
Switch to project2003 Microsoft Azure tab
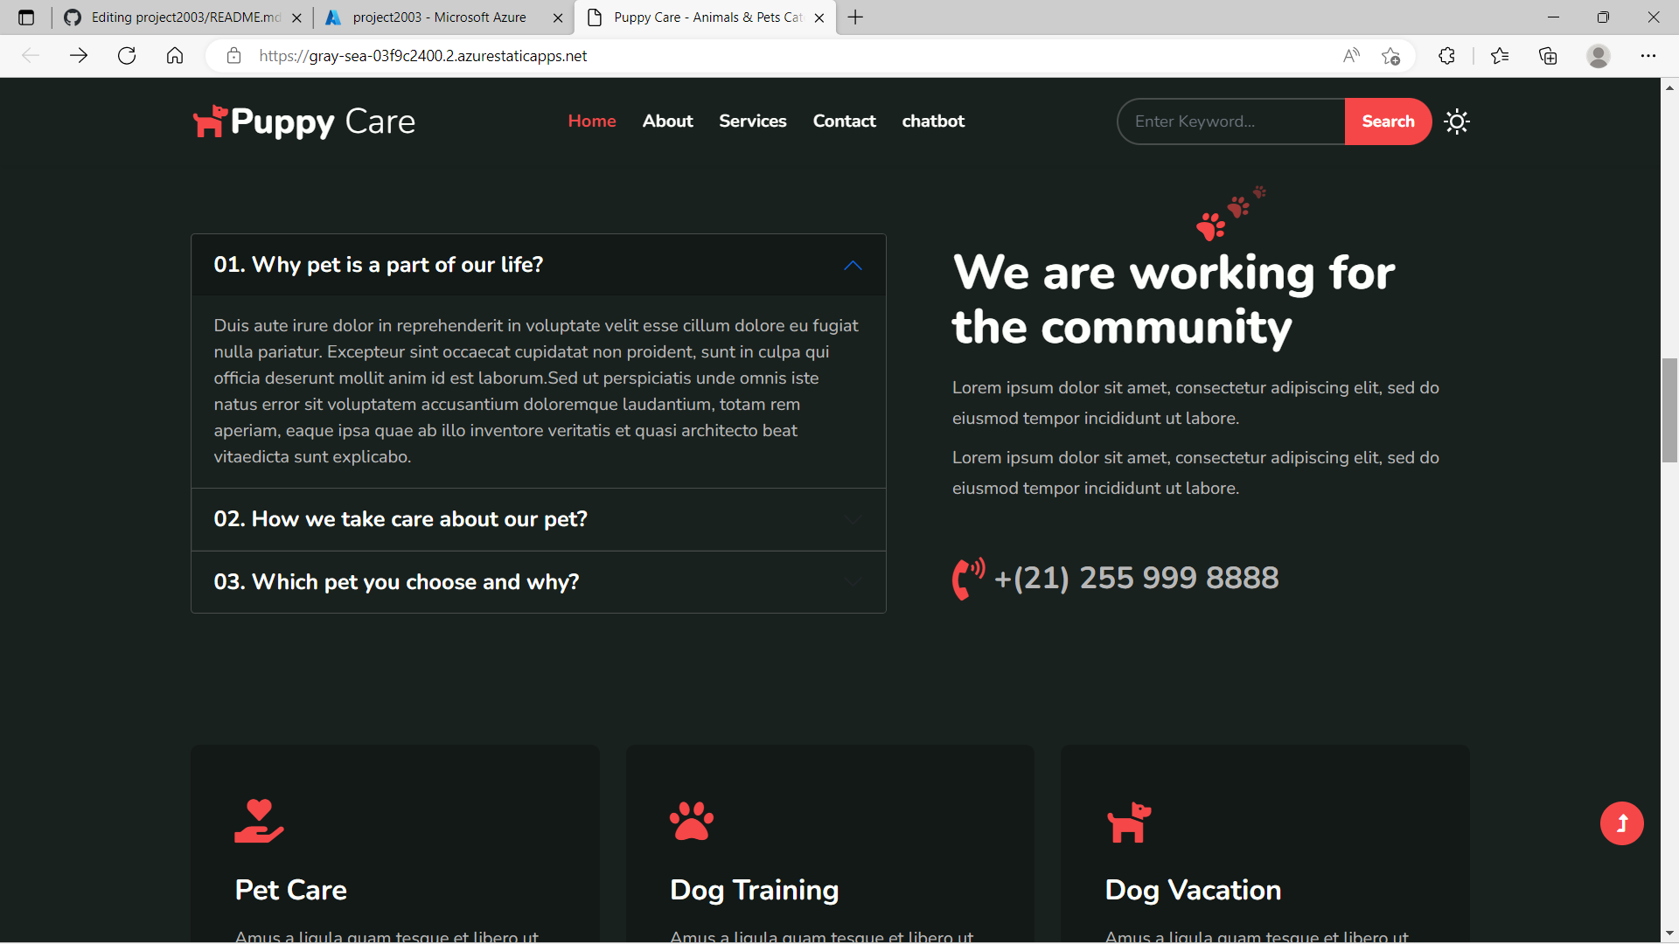(439, 17)
